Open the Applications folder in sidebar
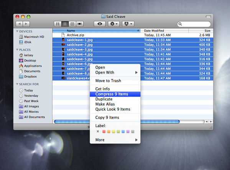230x170 pixels. [33, 66]
